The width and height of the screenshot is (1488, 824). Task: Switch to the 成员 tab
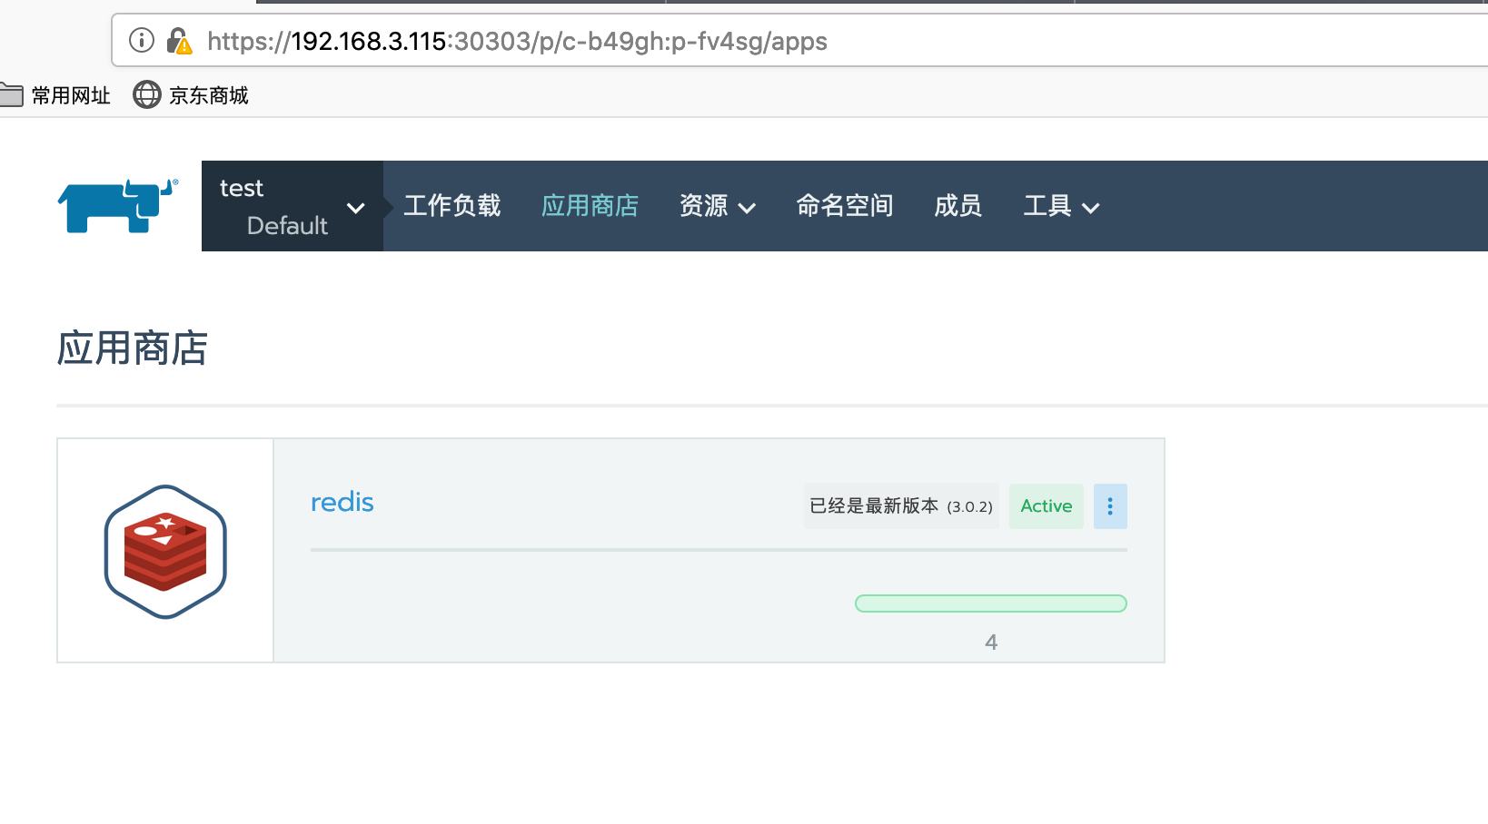click(x=958, y=206)
